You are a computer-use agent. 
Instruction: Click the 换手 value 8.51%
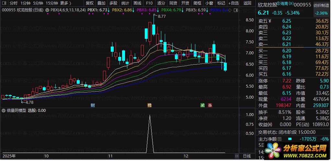pos(284,113)
